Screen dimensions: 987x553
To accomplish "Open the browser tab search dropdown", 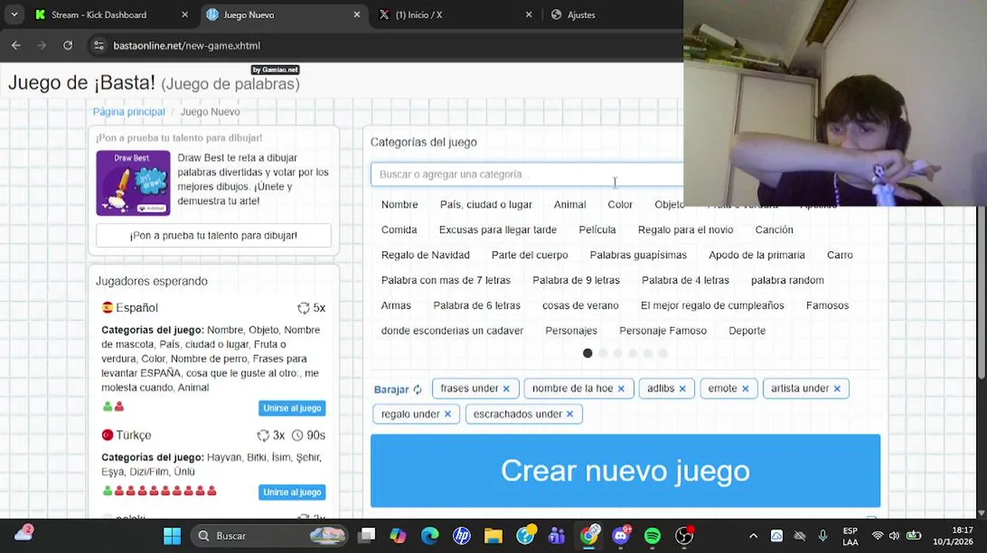I will pos(14,15).
